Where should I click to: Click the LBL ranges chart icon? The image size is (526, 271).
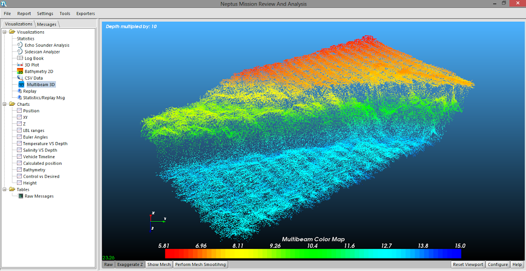click(19, 130)
